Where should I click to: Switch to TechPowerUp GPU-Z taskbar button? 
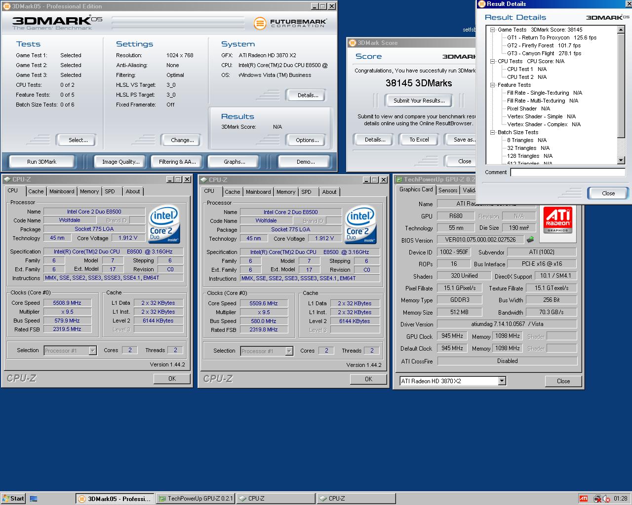(196, 499)
